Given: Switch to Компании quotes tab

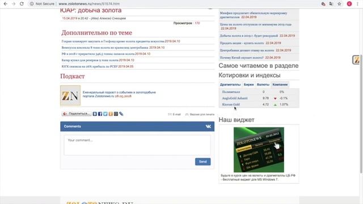Looking at the screenshot, I should click(x=280, y=84).
